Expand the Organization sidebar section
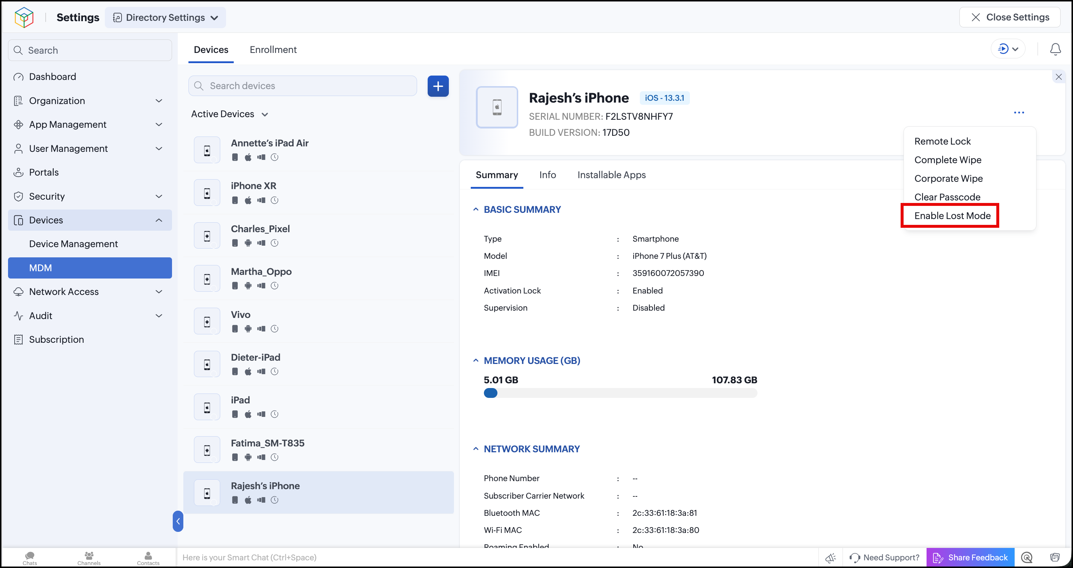The width and height of the screenshot is (1073, 568). [x=159, y=101]
